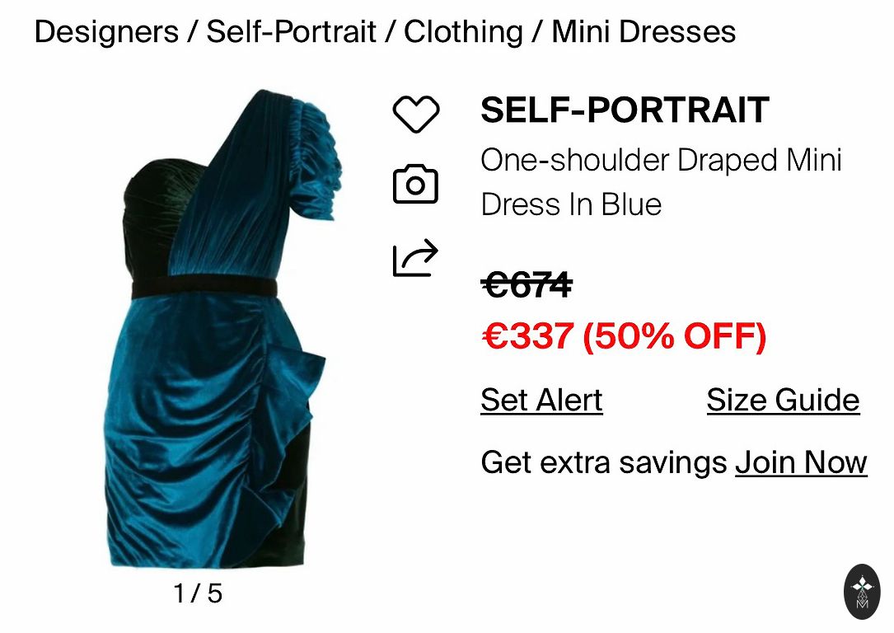Follow the Join Now link

pos(801,462)
